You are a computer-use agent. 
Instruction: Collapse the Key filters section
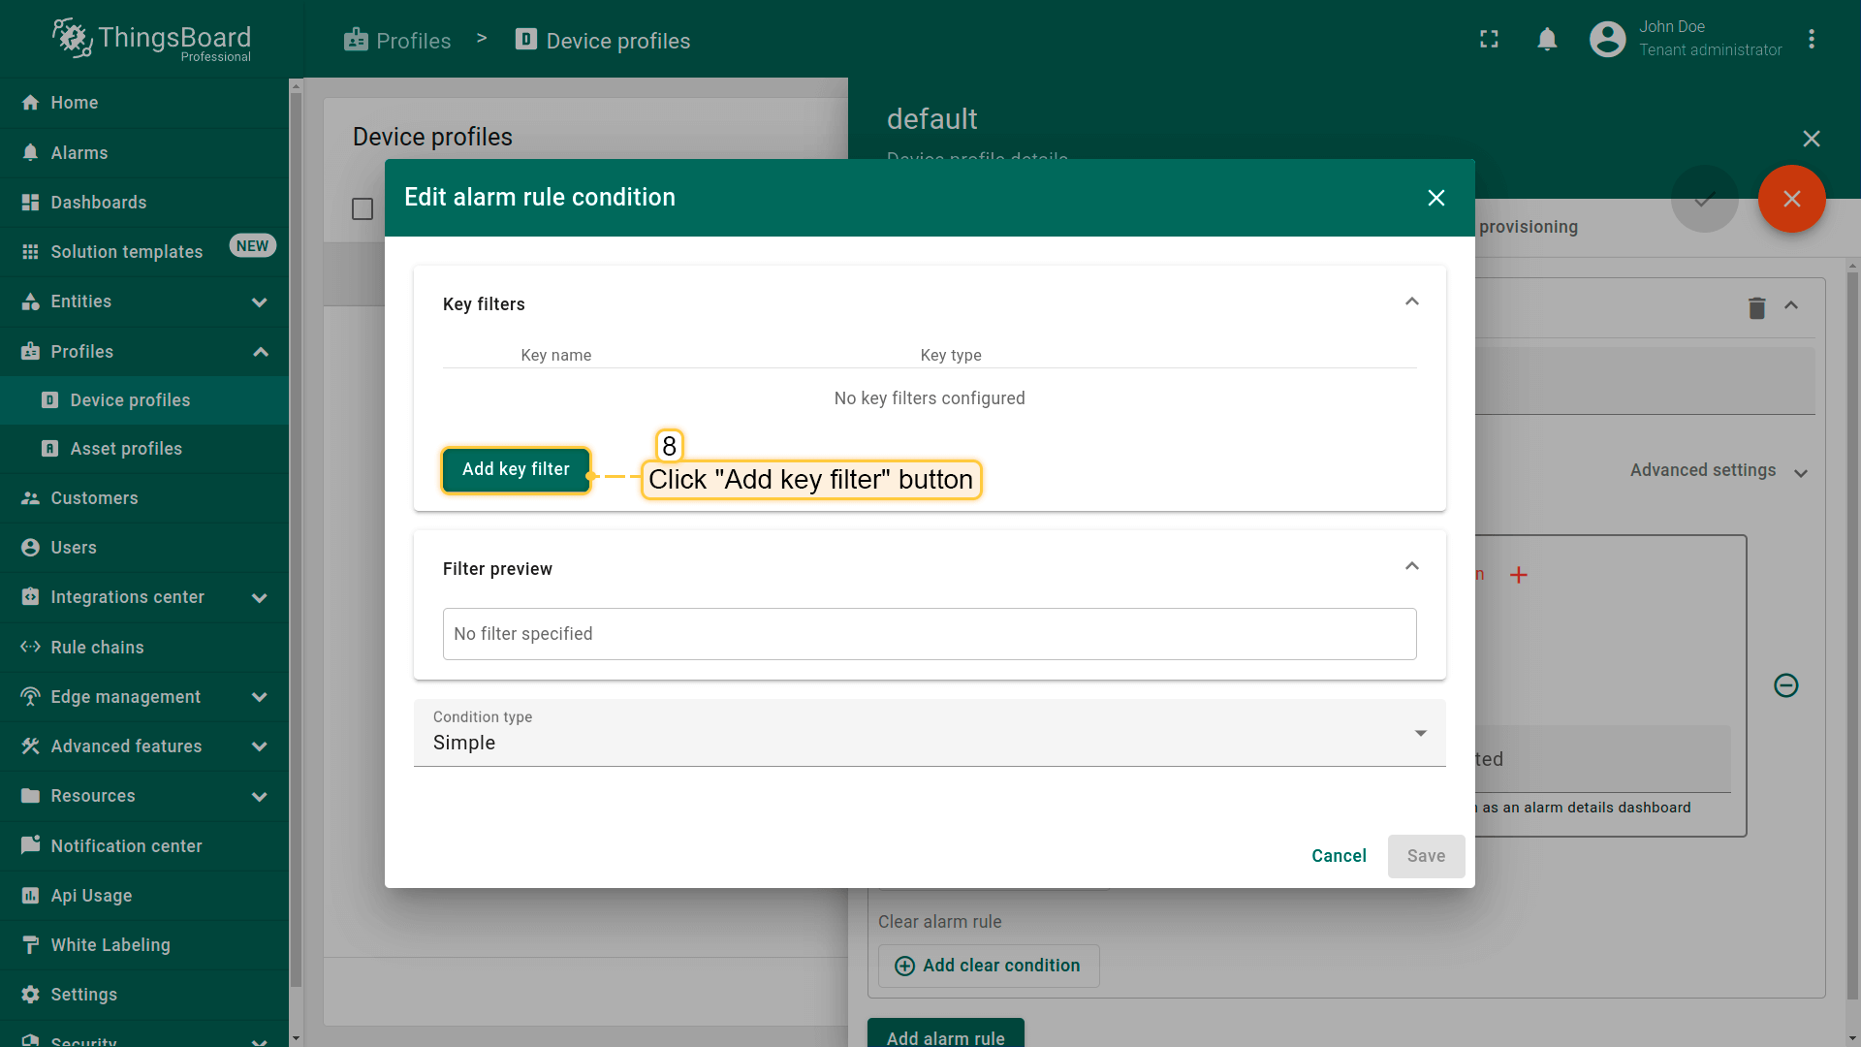1411,302
